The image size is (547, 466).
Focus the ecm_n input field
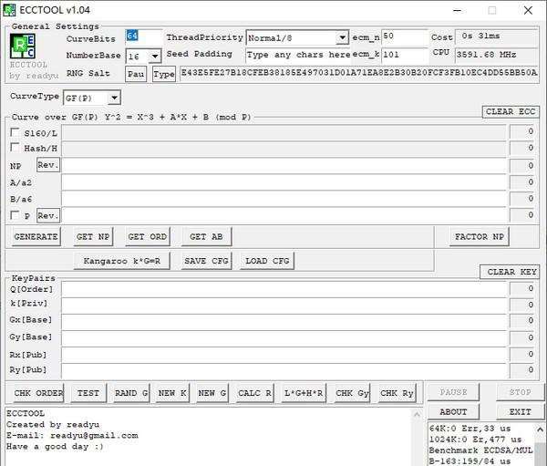point(404,36)
